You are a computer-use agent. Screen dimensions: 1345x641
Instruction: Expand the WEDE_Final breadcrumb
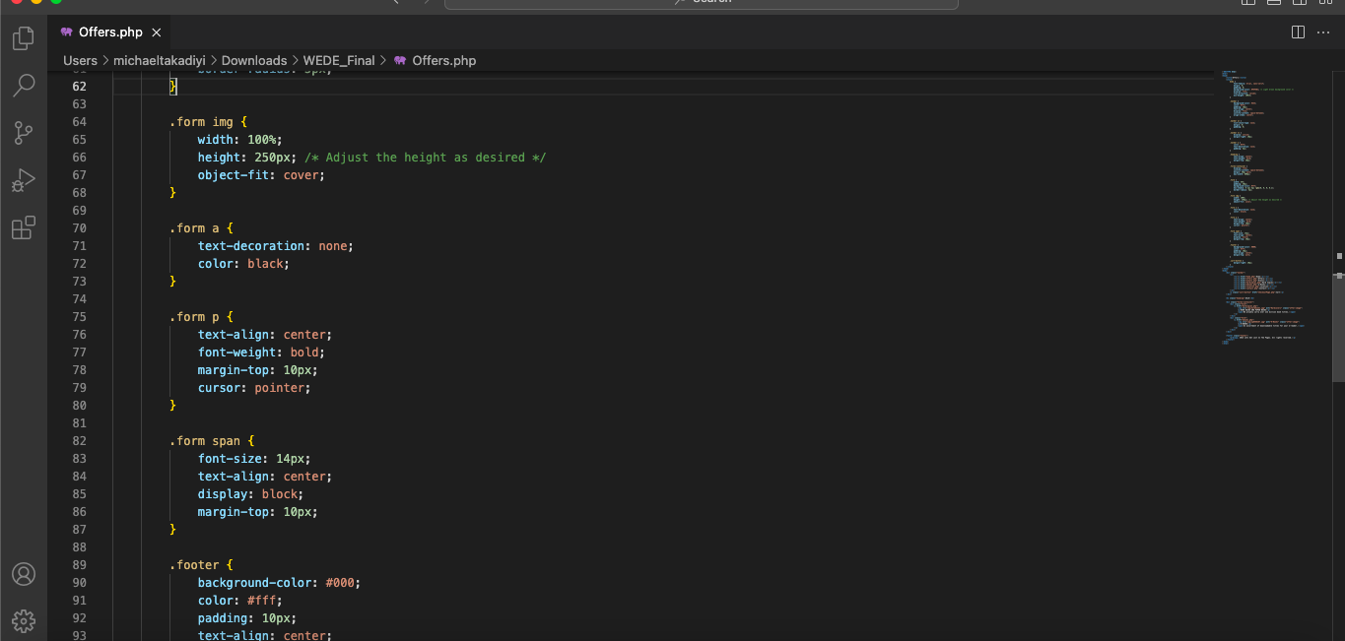pyautogui.click(x=339, y=60)
